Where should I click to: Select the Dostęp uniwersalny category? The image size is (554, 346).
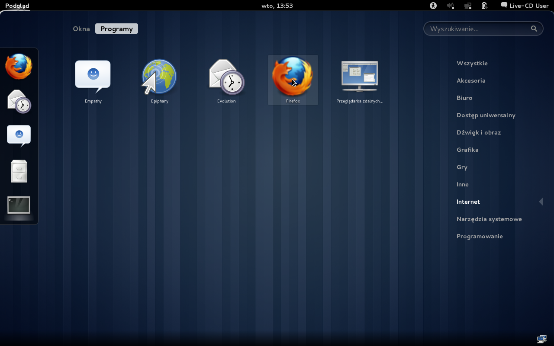(x=486, y=115)
